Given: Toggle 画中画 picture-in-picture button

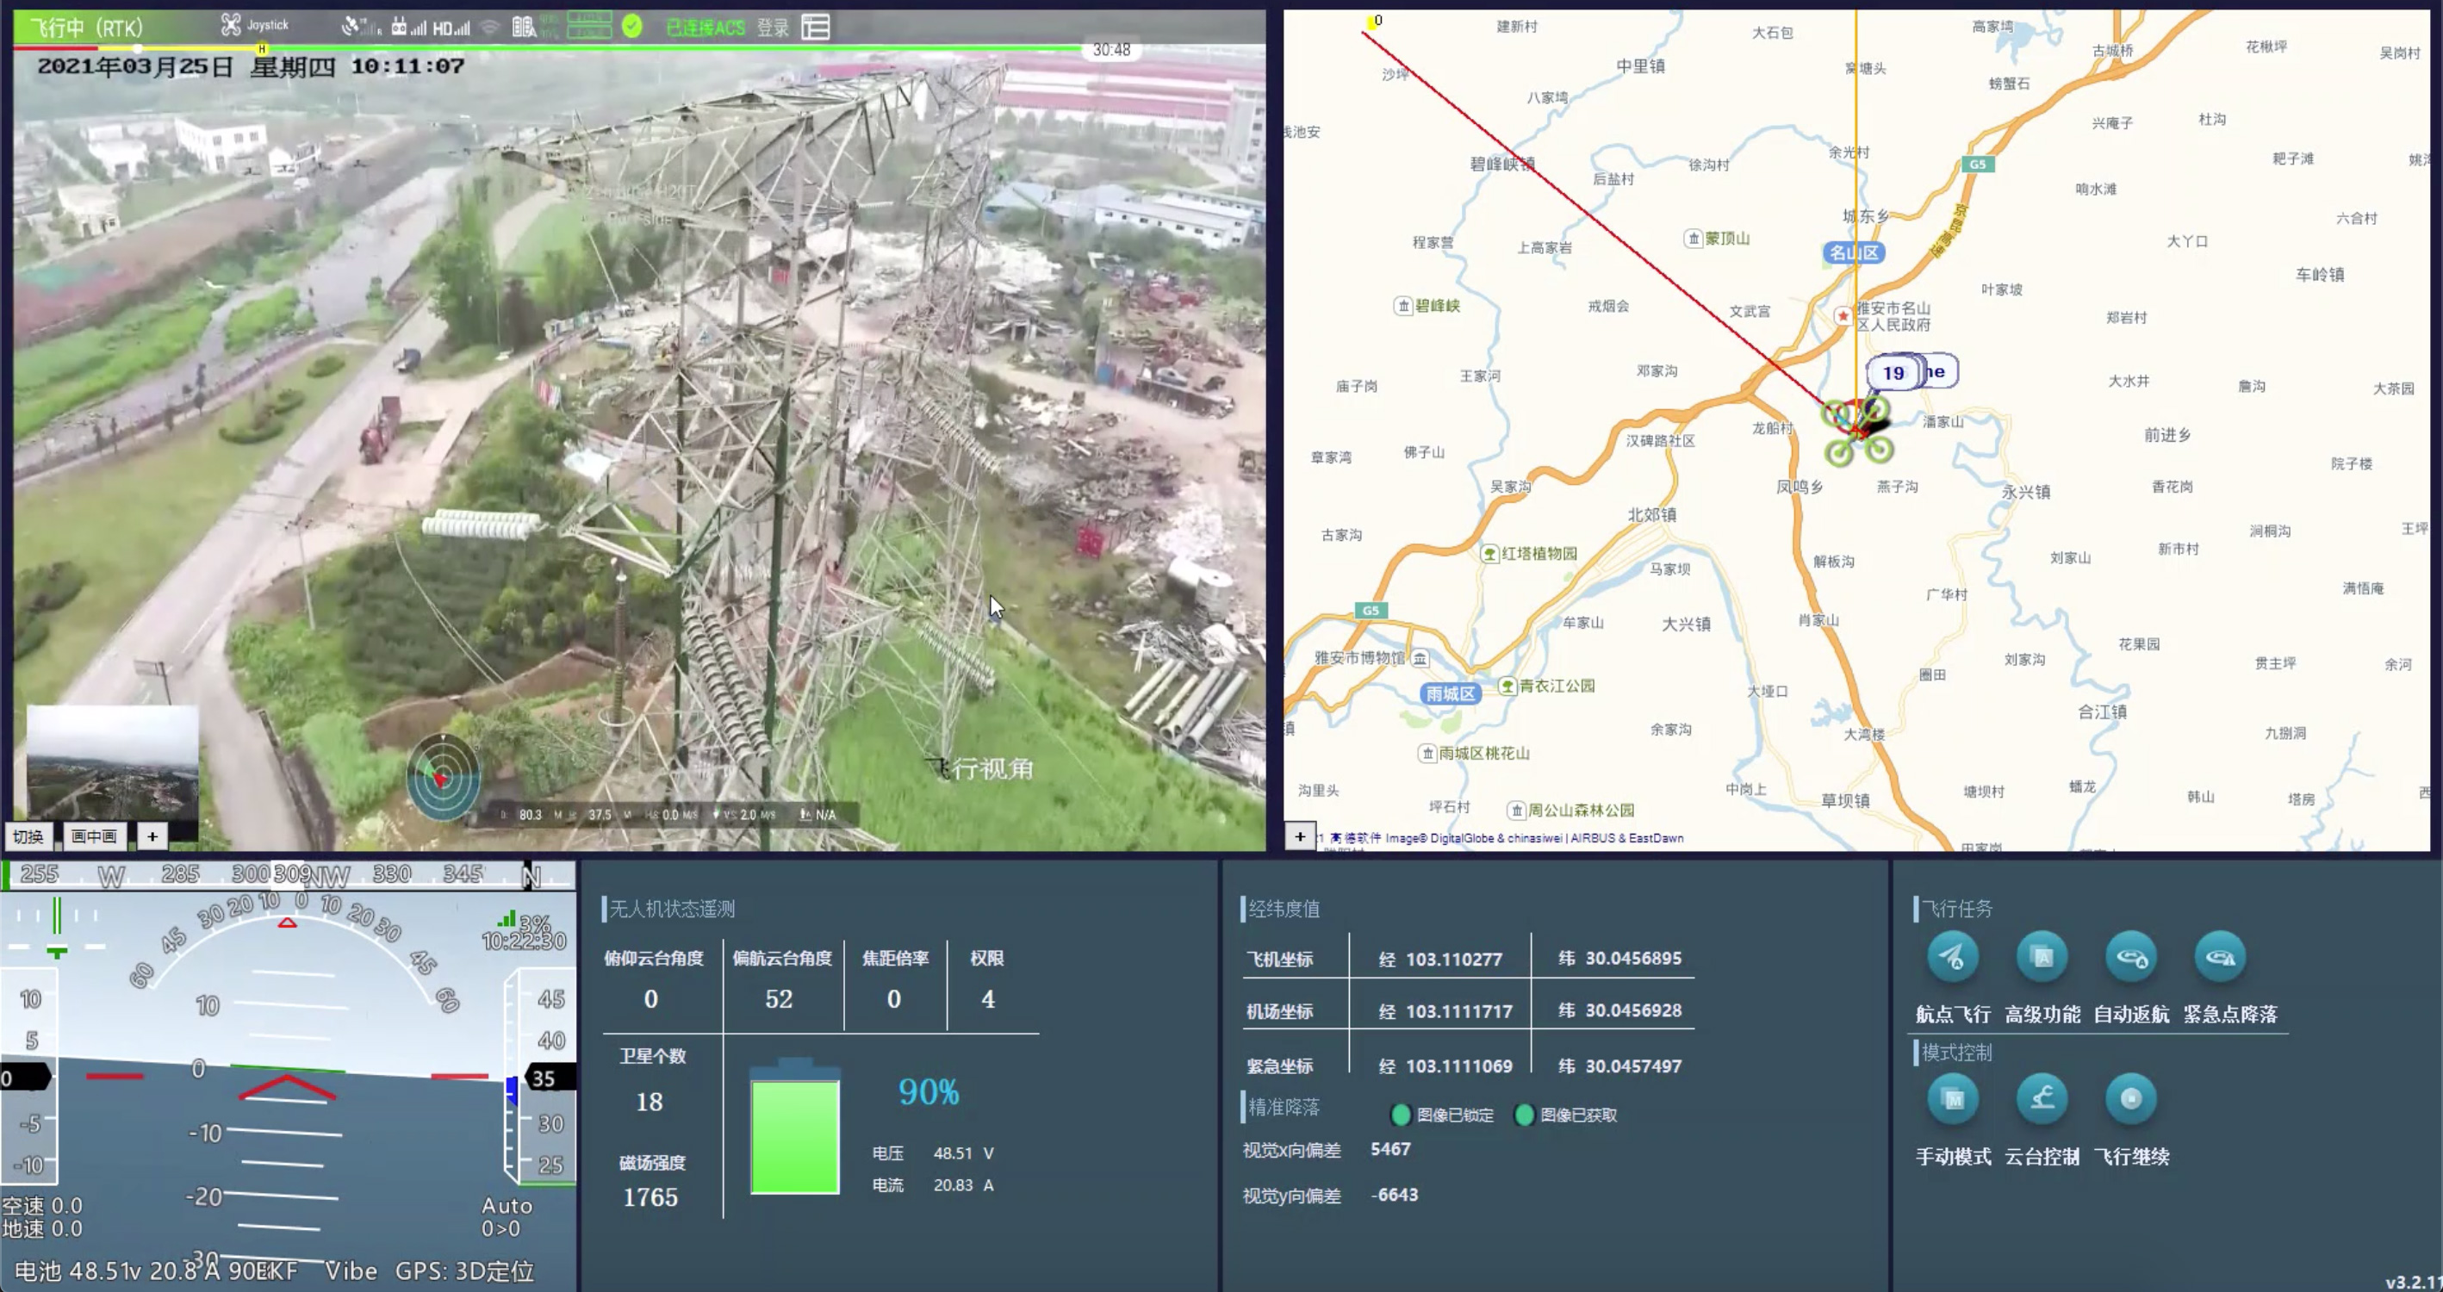Looking at the screenshot, I should pyautogui.click(x=94, y=835).
